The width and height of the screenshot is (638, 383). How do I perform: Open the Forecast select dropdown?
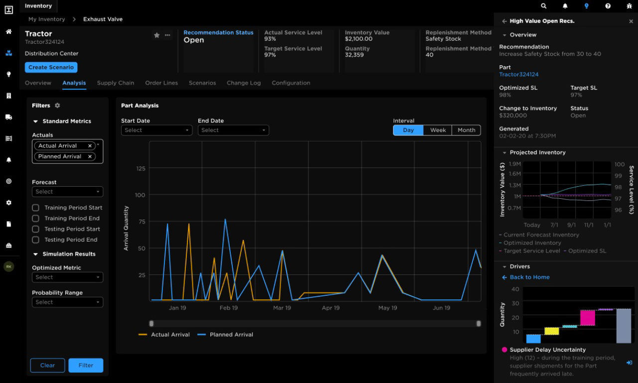tap(67, 192)
